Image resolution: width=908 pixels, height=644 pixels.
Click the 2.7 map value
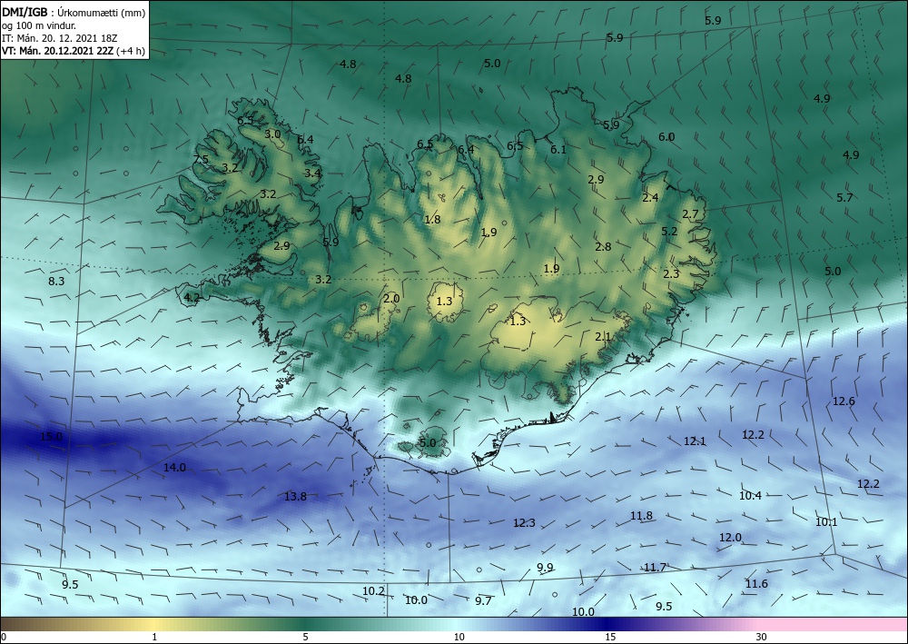(x=690, y=213)
